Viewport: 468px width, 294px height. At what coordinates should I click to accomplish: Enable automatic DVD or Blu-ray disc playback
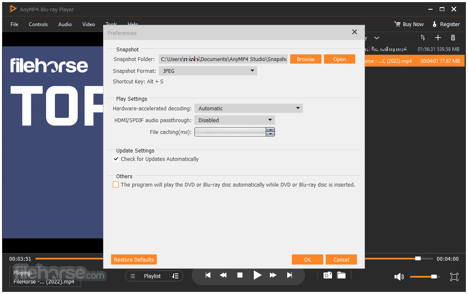[x=116, y=185]
